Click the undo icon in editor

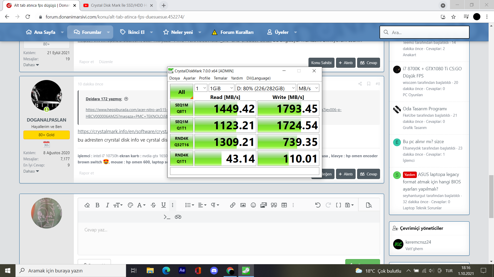pos(318,205)
